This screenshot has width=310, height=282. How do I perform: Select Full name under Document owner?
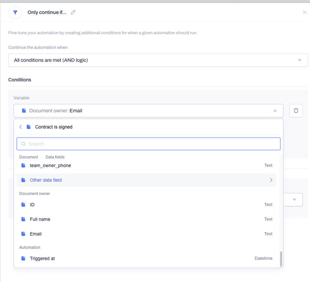pos(146,219)
